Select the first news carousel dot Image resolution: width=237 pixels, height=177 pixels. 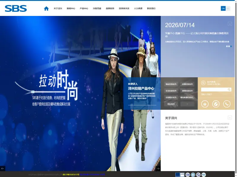tap(227, 46)
